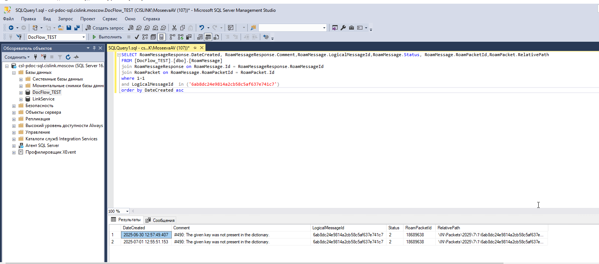Click the include client statistics icon
Viewport: 599px width, 264px height.
189,37
